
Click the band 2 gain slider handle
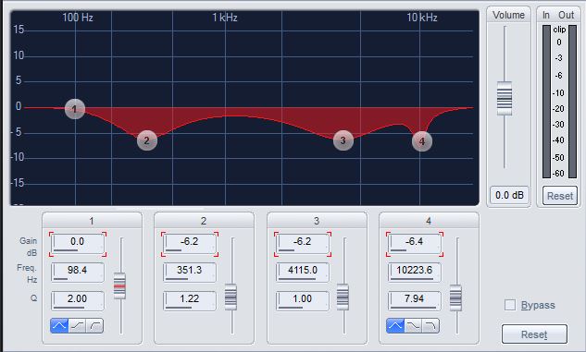[231, 297]
